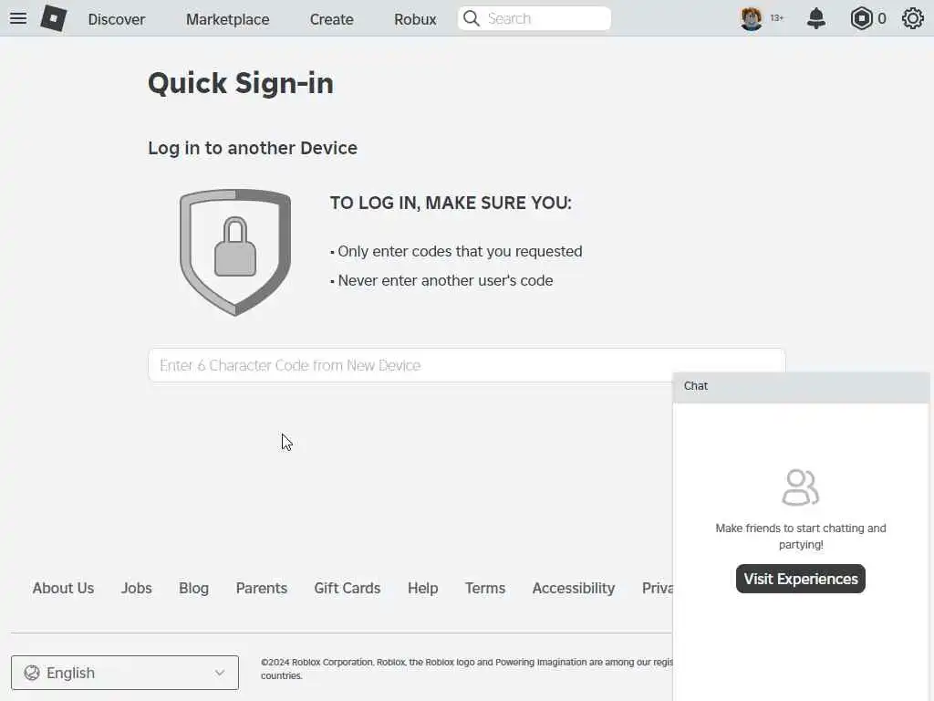Open the About Us footer link
The image size is (934, 701).
click(x=63, y=589)
